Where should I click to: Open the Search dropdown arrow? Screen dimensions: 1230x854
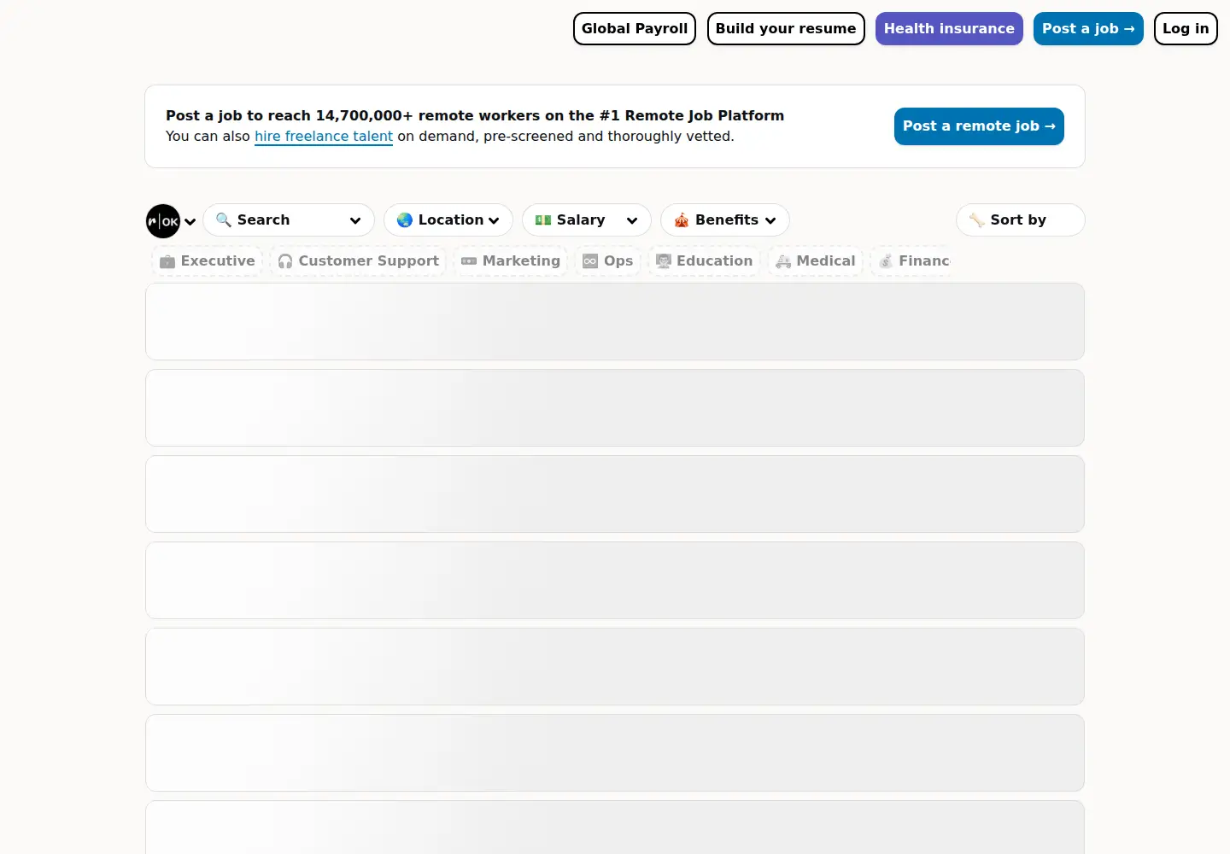pyautogui.click(x=355, y=220)
